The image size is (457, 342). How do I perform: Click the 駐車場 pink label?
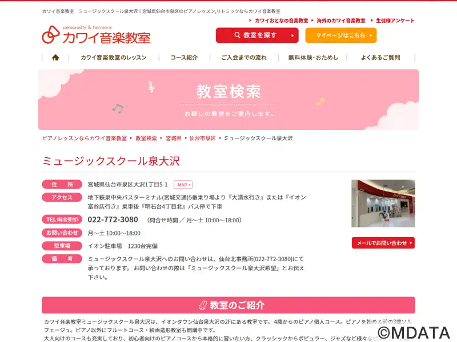coord(62,246)
